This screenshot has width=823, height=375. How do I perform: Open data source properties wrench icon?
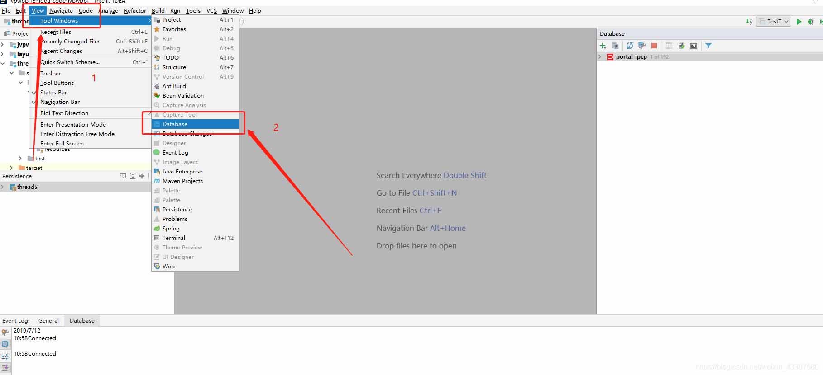(641, 46)
